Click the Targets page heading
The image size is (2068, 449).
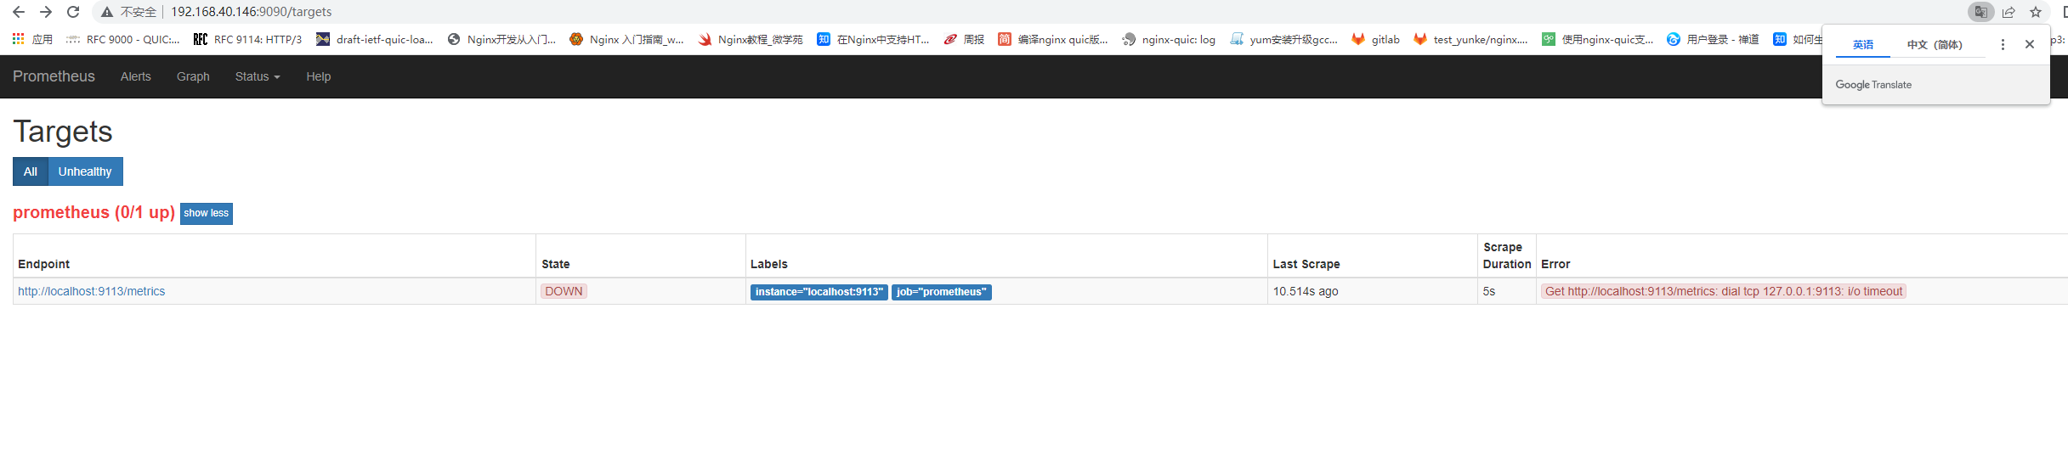click(63, 132)
